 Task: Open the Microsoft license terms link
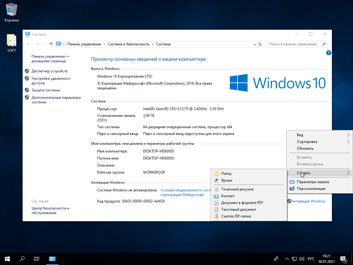tap(185, 192)
